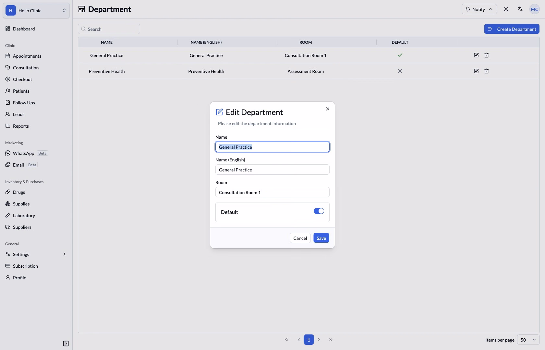
Task: Open the Hello Clinic switcher dropdown
Action: tap(36, 10)
